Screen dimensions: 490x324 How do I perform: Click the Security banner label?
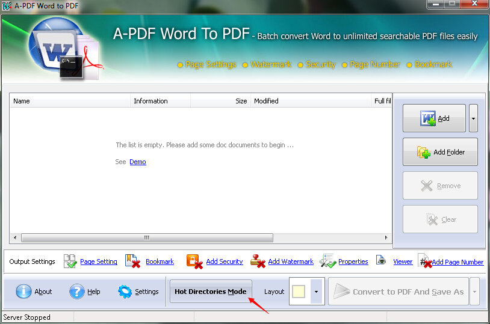(320, 64)
